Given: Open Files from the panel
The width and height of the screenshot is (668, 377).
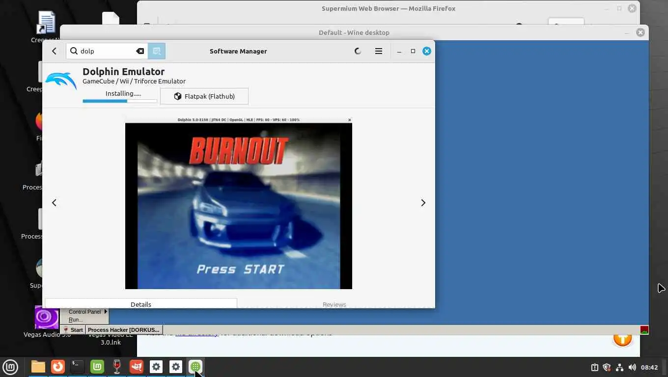Looking at the screenshot, I should [38, 367].
